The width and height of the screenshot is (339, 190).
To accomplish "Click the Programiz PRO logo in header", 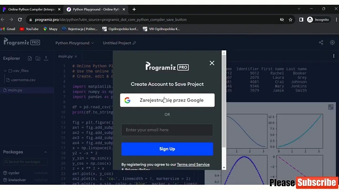I will (x=21, y=42).
